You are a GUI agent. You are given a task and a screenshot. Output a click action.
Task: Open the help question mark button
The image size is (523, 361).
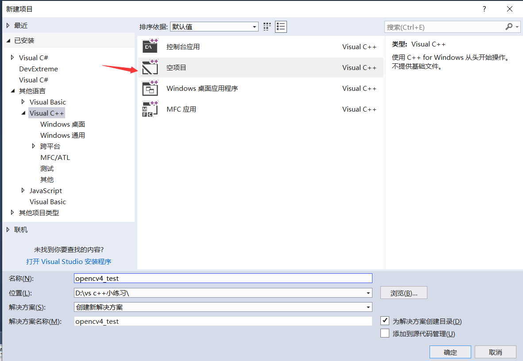coord(484,9)
